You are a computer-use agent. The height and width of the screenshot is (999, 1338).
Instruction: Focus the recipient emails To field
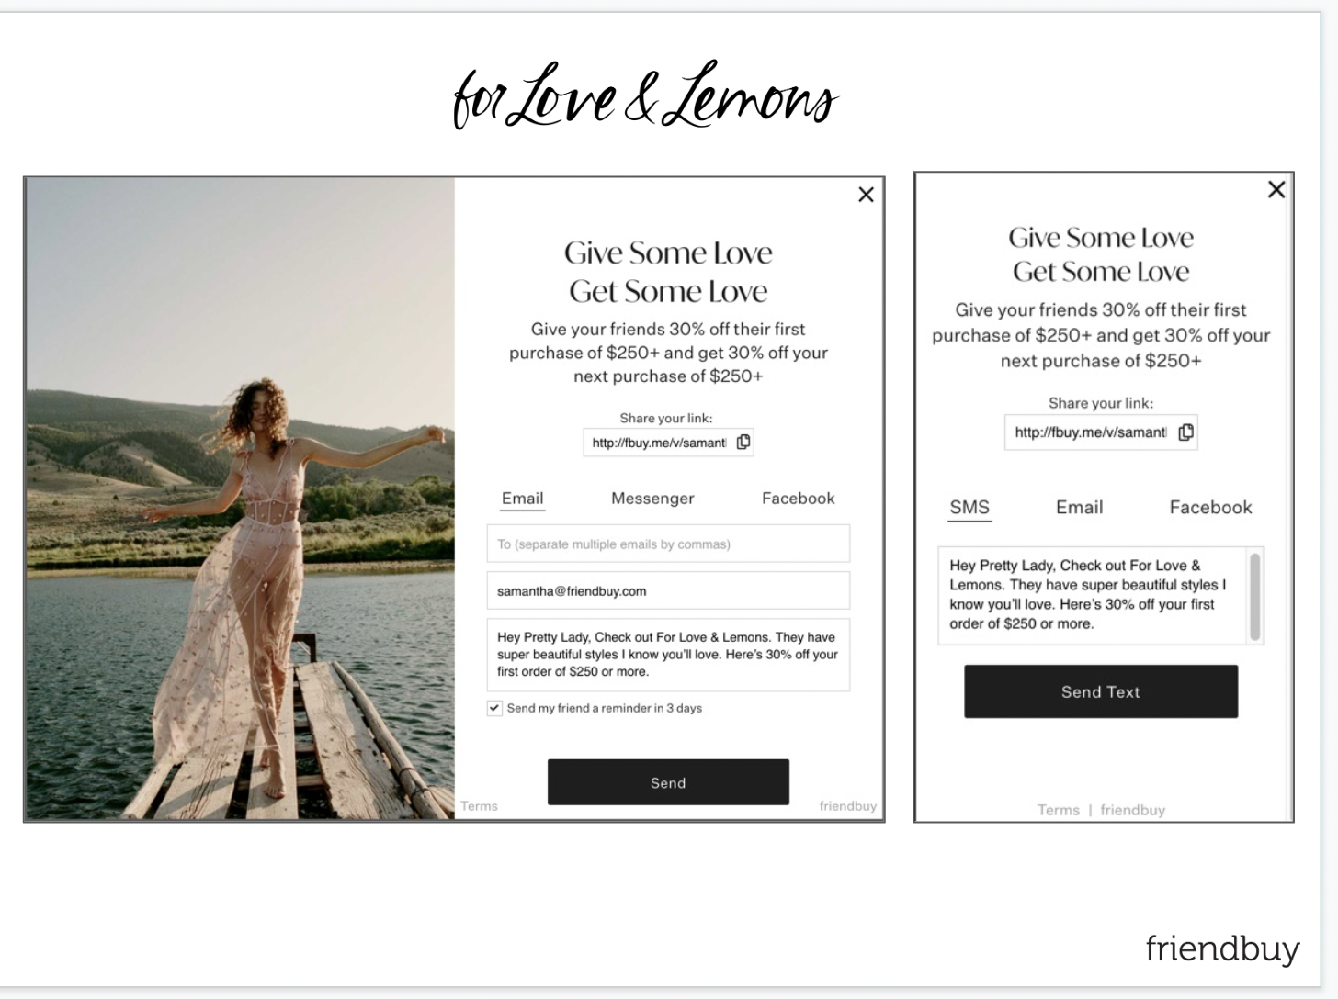[668, 544]
